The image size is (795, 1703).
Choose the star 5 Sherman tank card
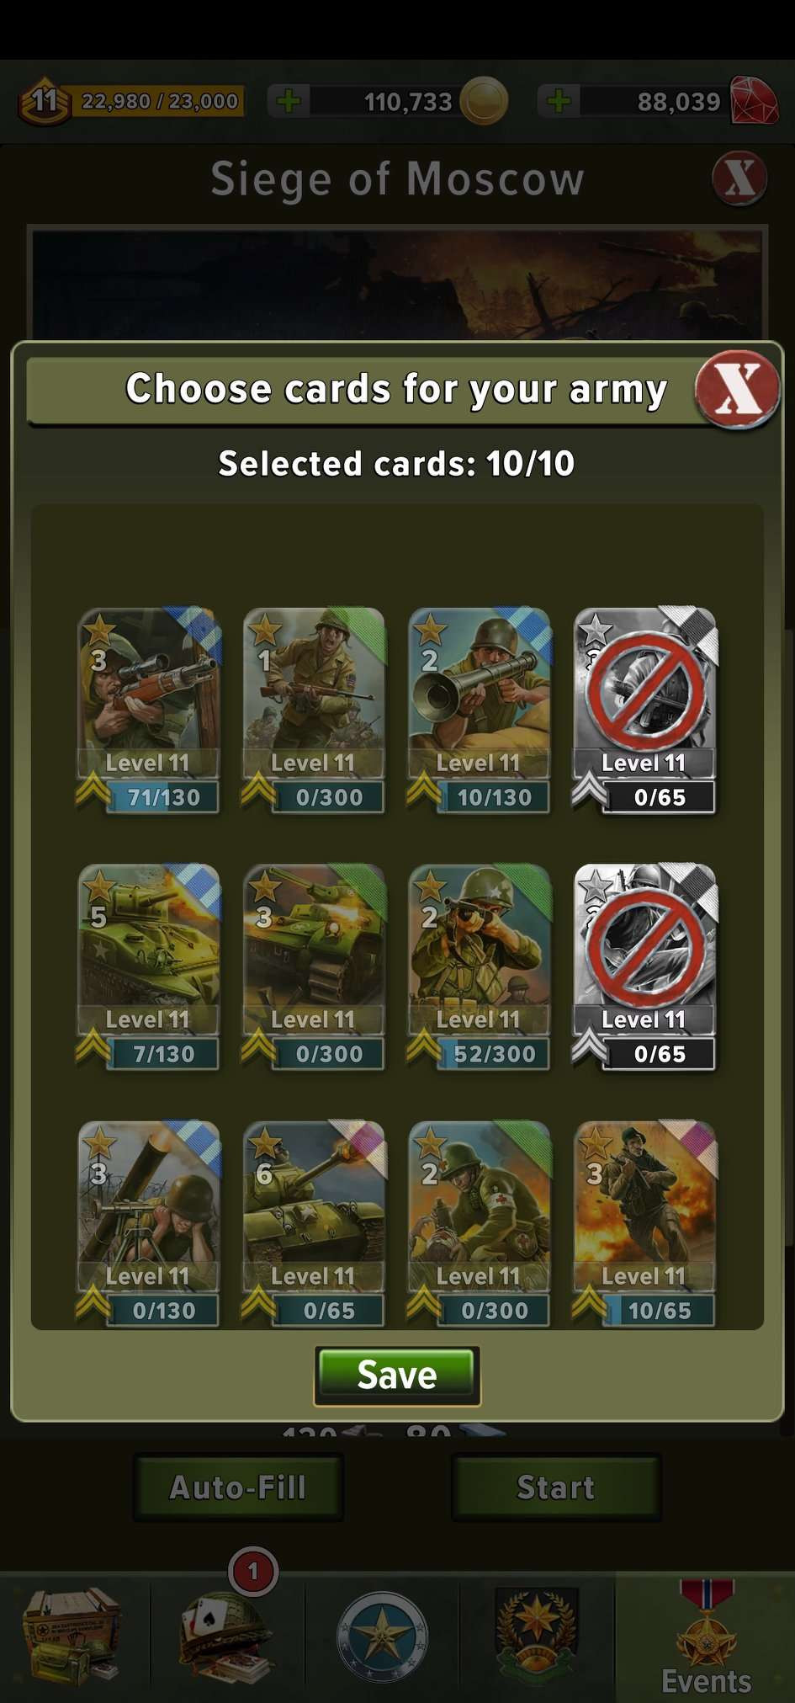coord(149,966)
